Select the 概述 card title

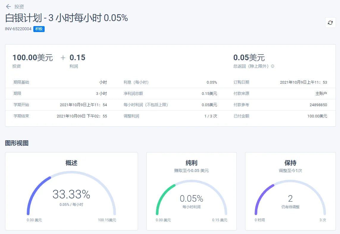(x=71, y=163)
